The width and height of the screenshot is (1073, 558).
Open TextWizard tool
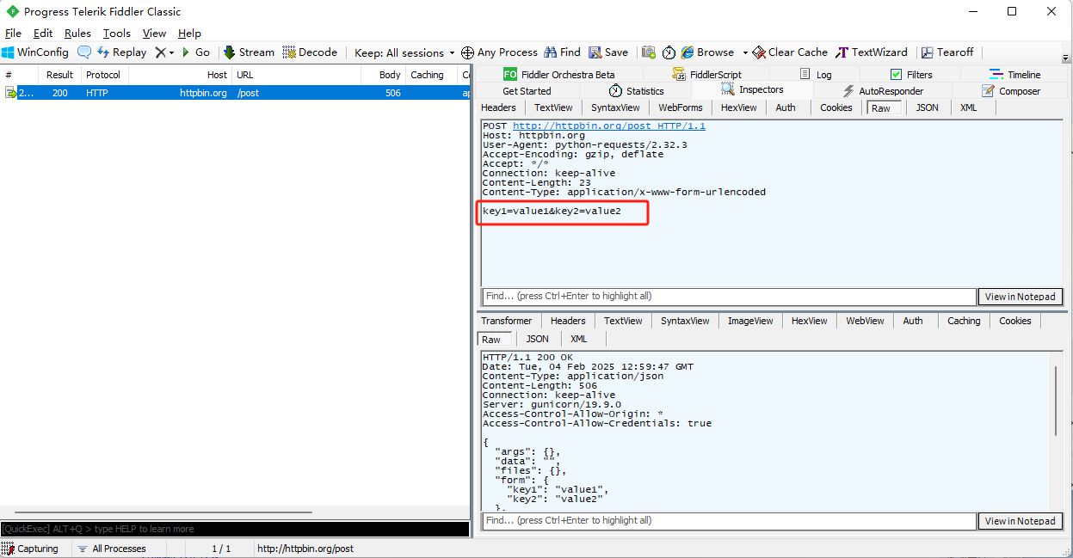(x=872, y=52)
